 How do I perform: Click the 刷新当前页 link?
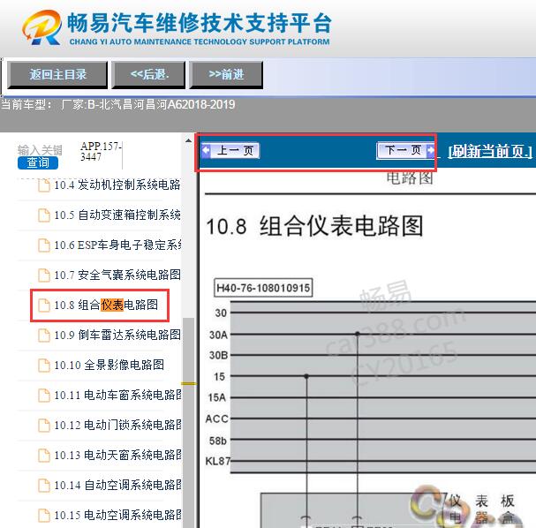[490, 151]
